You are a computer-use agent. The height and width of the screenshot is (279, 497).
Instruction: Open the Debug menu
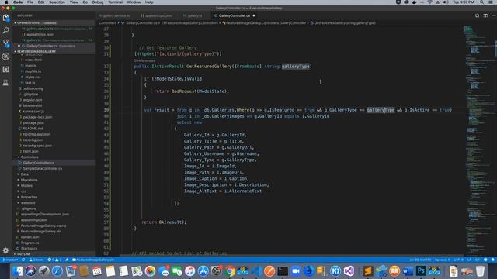98,2
